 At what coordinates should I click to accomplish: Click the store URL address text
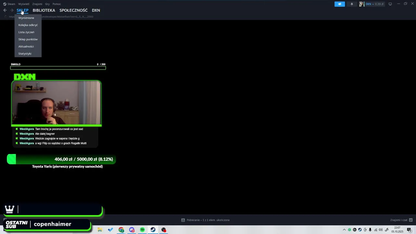click(x=67, y=17)
